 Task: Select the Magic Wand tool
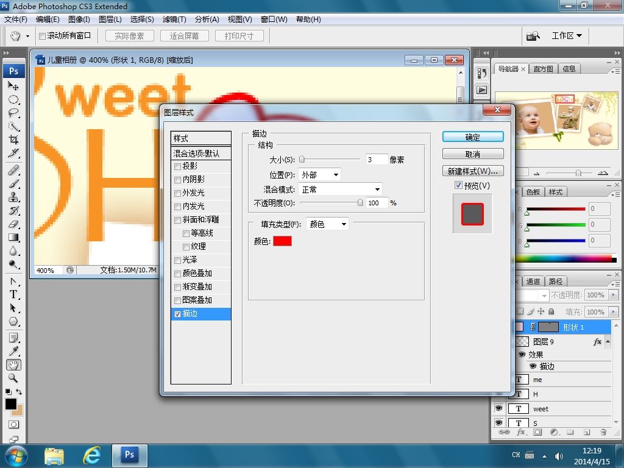click(x=13, y=126)
